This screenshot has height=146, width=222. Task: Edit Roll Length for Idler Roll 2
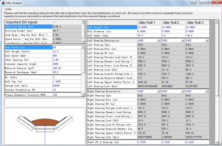[173, 27]
